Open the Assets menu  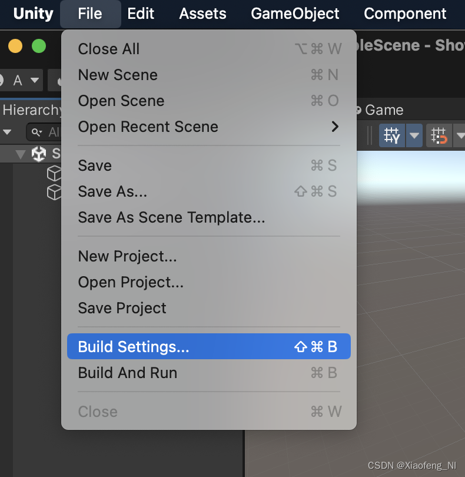coord(202,14)
